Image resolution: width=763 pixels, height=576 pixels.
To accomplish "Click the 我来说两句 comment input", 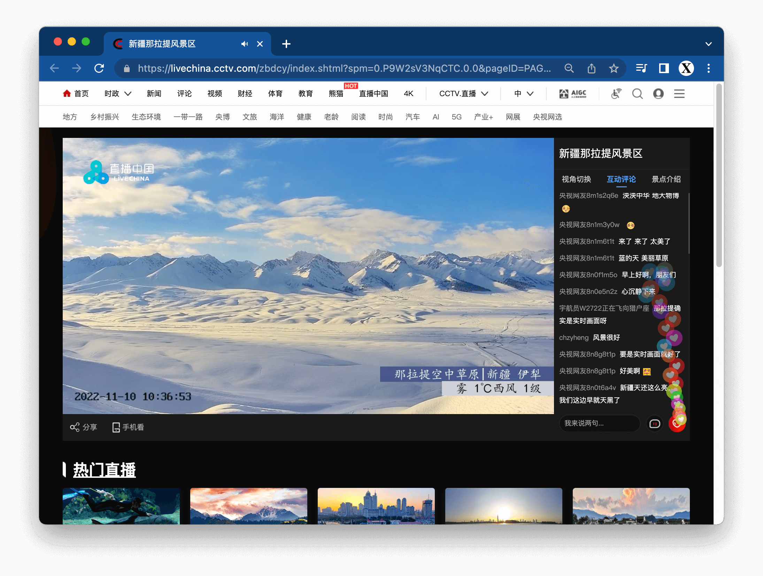I will click(x=599, y=423).
